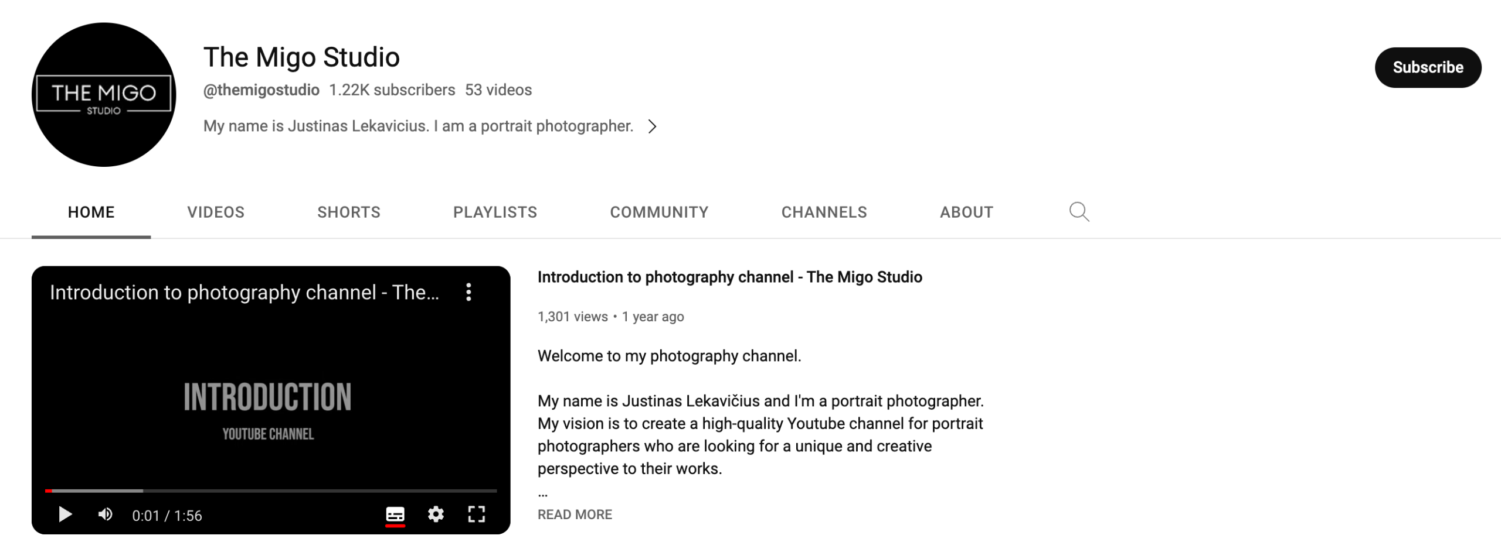Open the video player settings gear
The image size is (1501, 549).
(436, 514)
